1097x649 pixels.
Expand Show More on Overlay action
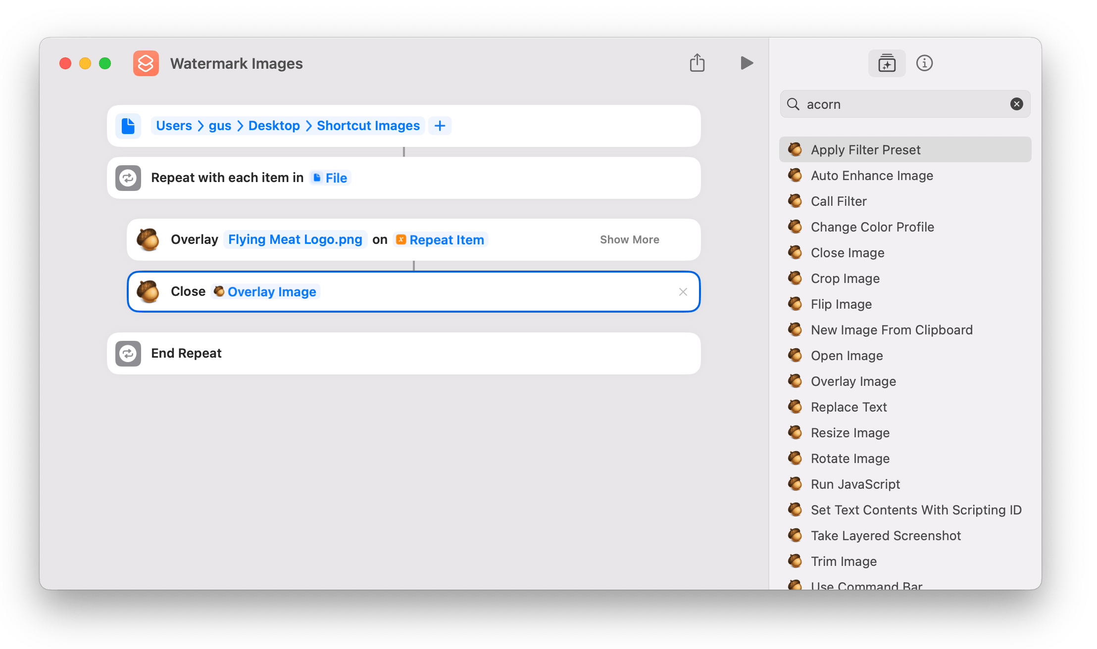coord(629,240)
